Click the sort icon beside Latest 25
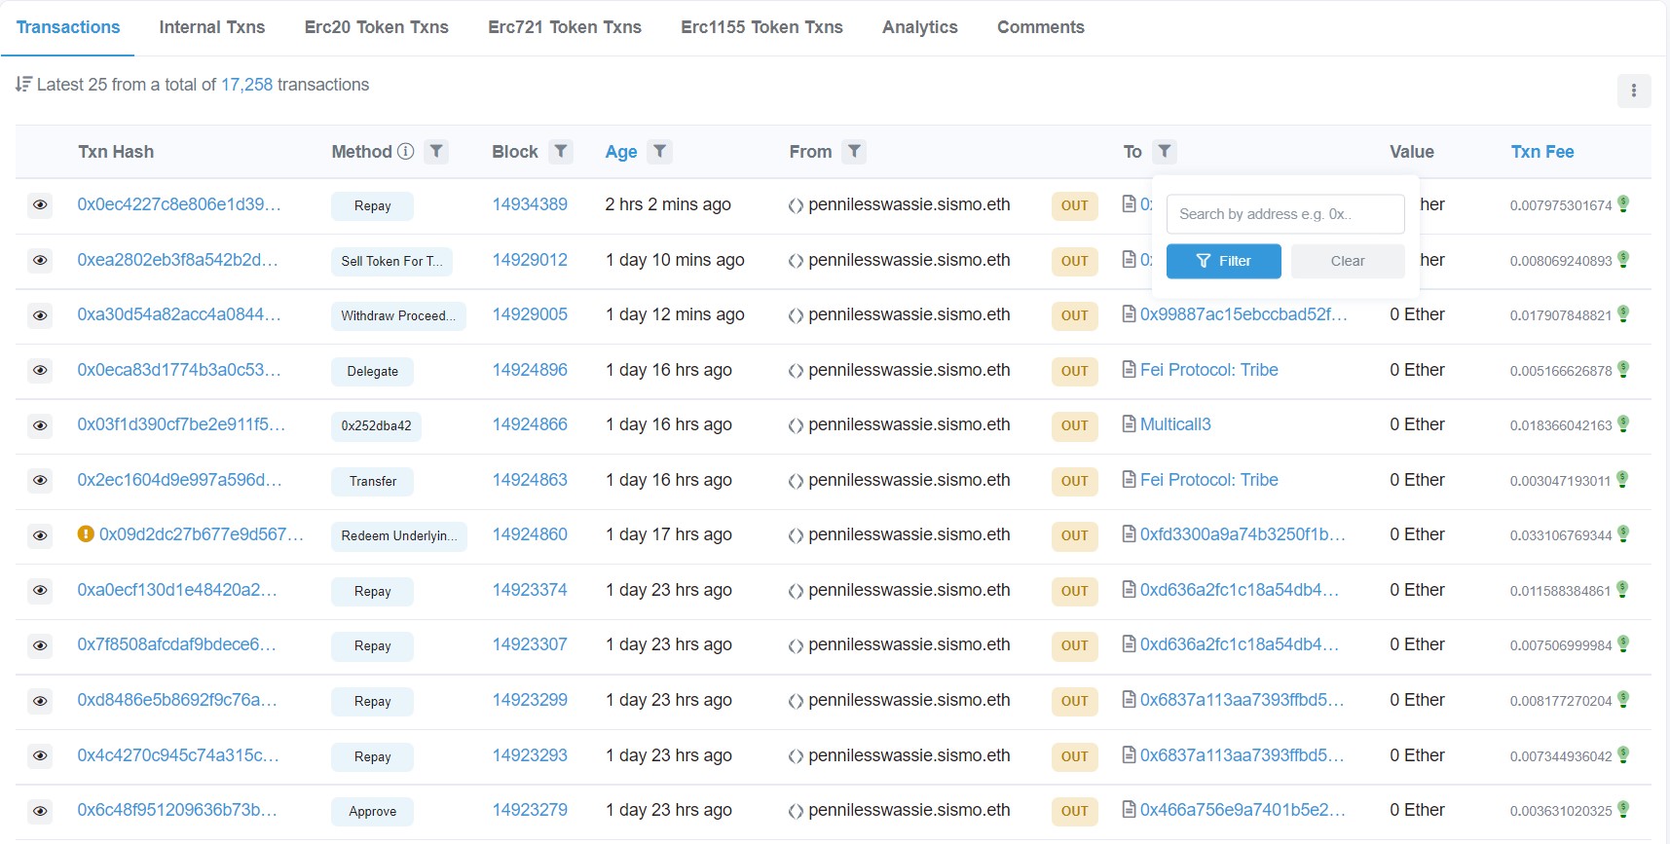The height and width of the screenshot is (844, 1670). click(x=23, y=85)
